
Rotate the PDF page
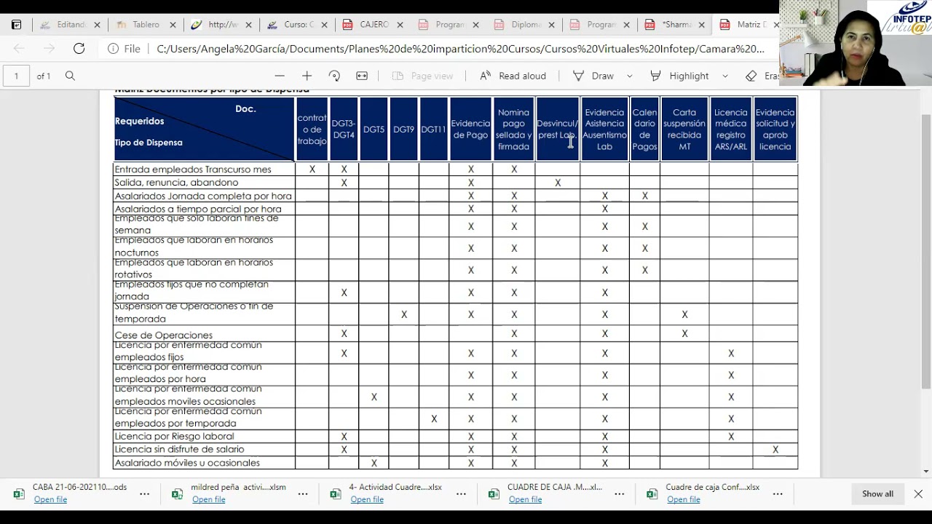334,76
